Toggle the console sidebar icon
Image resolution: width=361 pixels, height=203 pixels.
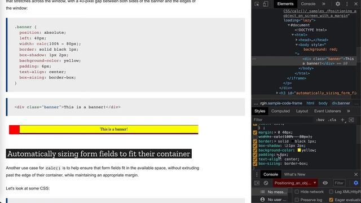[257, 183]
